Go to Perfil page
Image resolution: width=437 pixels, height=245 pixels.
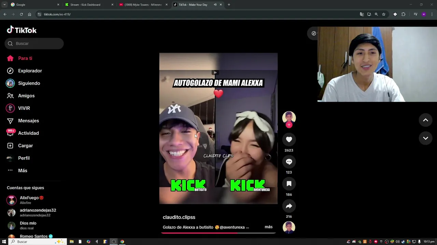coord(18,158)
